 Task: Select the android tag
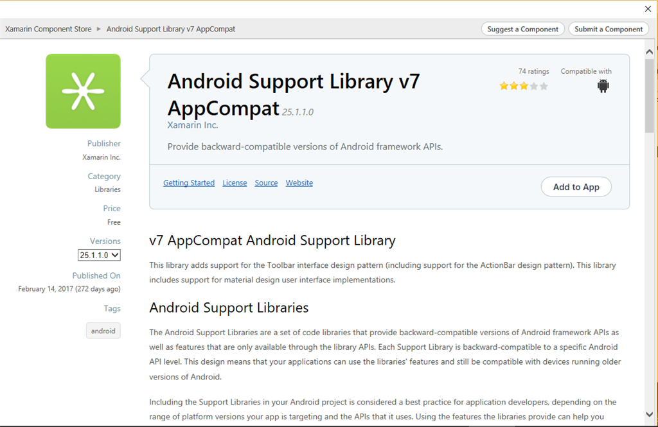[x=103, y=331]
